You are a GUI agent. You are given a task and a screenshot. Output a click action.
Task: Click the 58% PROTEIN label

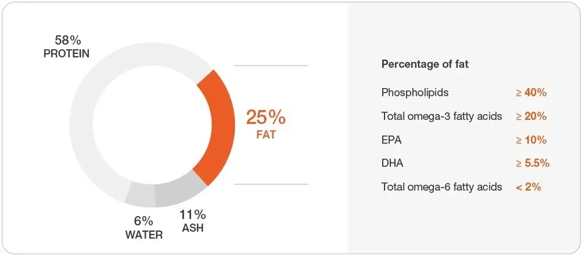(66, 47)
